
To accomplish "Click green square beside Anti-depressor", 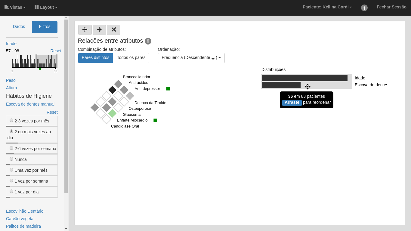I will click(168, 89).
